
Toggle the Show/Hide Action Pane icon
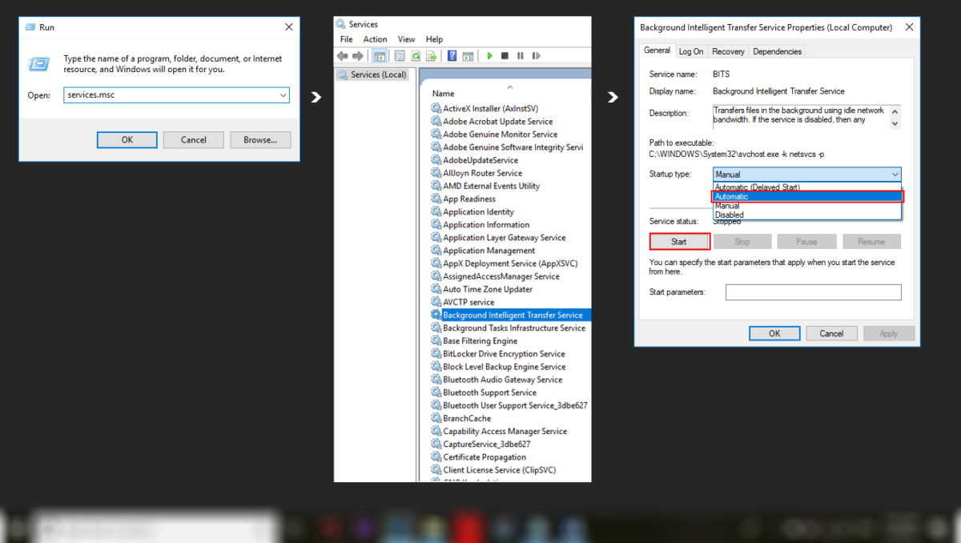coord(468,55)
